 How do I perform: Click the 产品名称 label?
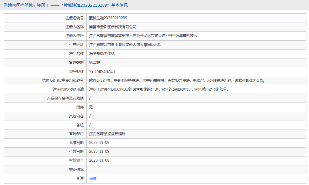click(x=76, y=54)
